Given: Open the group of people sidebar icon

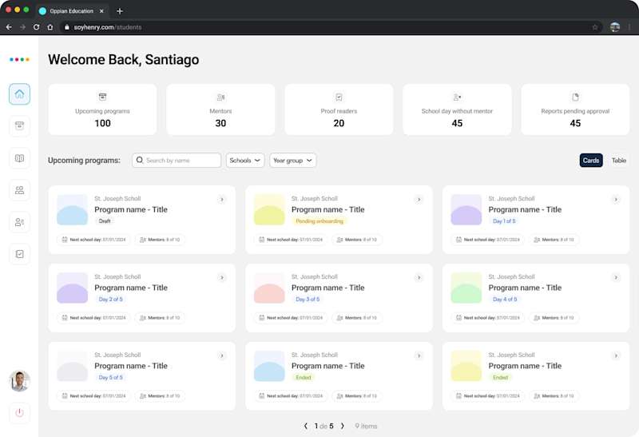Looking at the screenshot, I should tap(19, 190).
